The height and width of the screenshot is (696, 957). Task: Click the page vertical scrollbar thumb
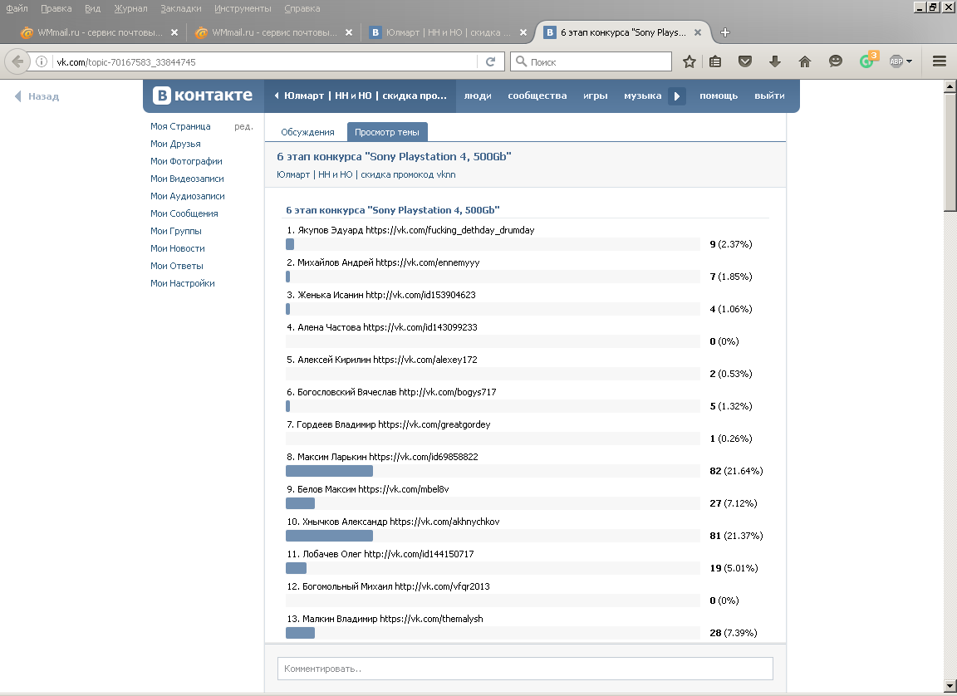950,151
